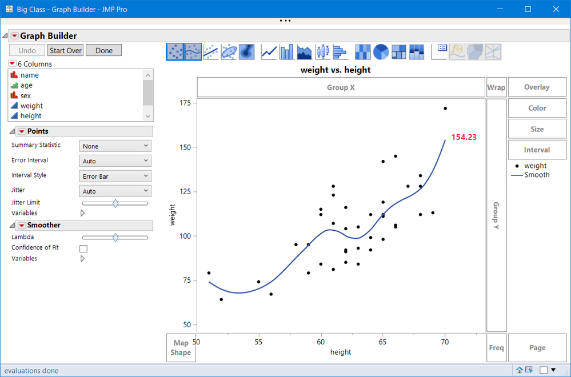Screen dimensions: 571x377
Task: Click the JMP app icon in title bar
Action: 9,9
